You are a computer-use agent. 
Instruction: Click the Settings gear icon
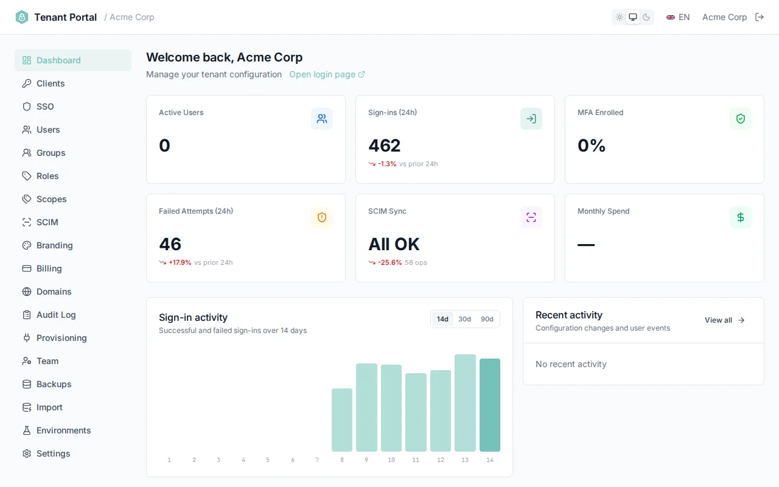click(x=27, y=454)
